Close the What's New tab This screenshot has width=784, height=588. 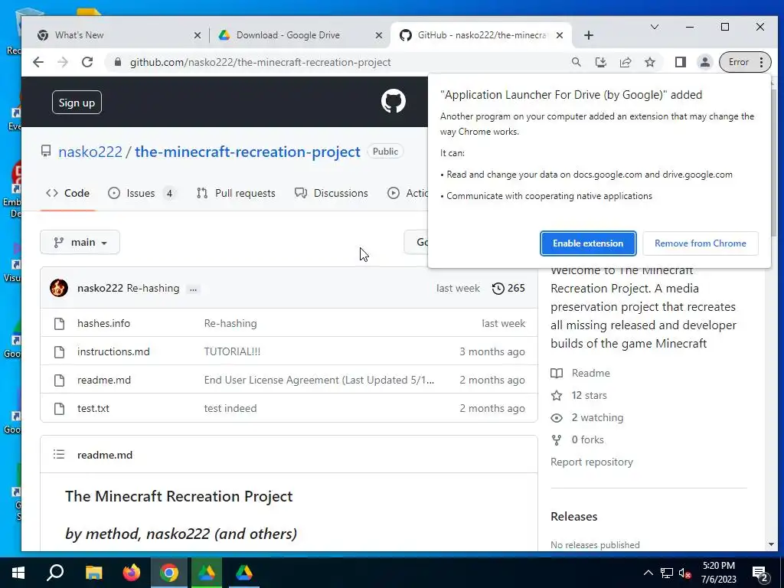coord(197,35)
